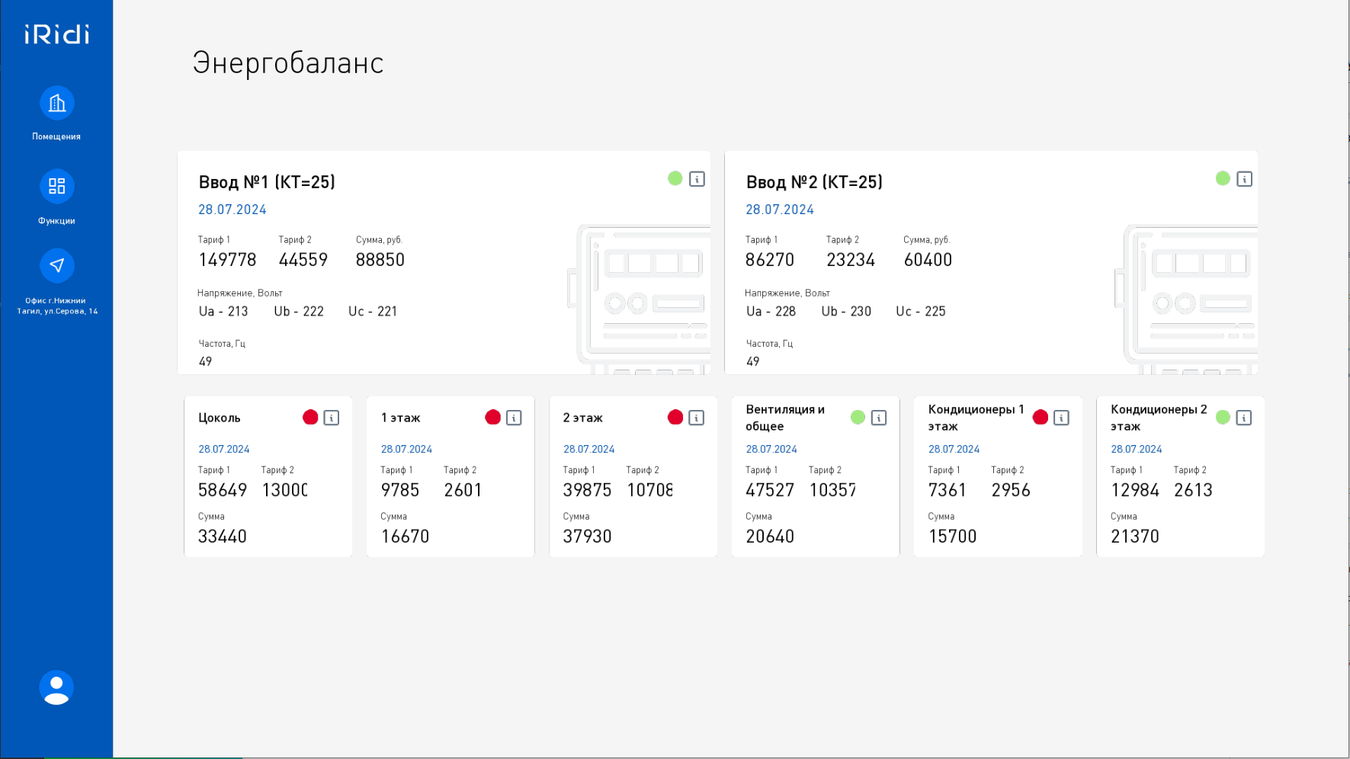Show info for the Цоколь card
This screenshot has height=759, width=1350.
[x=332, y=418]
